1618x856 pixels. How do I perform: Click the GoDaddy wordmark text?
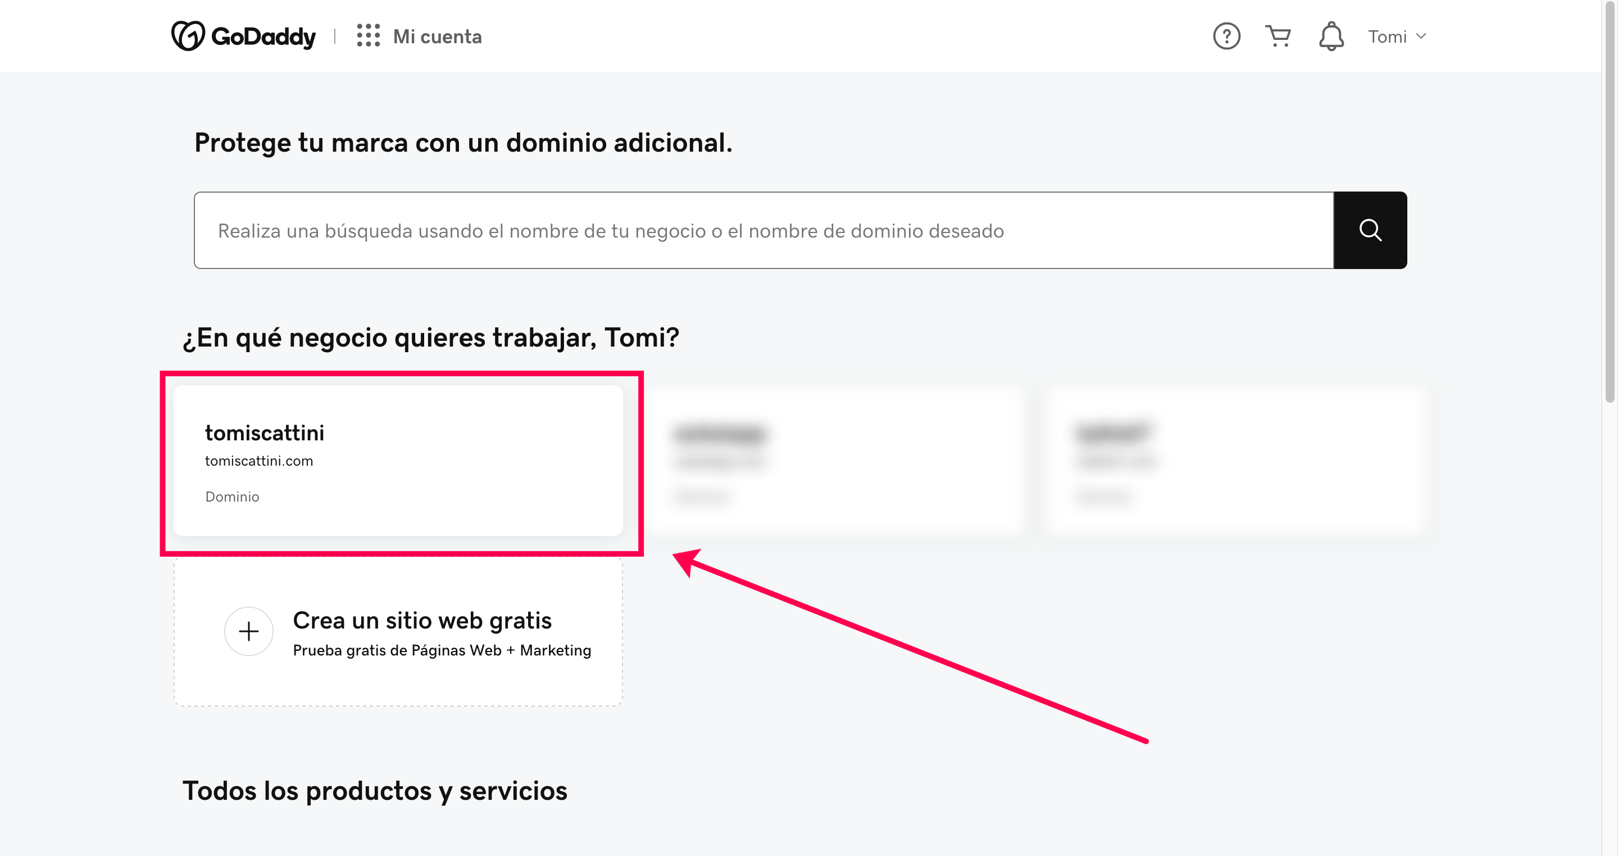point(263,37)
